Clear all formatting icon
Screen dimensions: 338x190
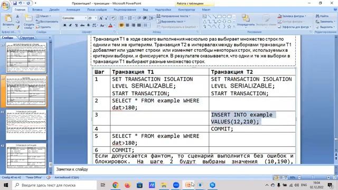click(x=113, y=18)
